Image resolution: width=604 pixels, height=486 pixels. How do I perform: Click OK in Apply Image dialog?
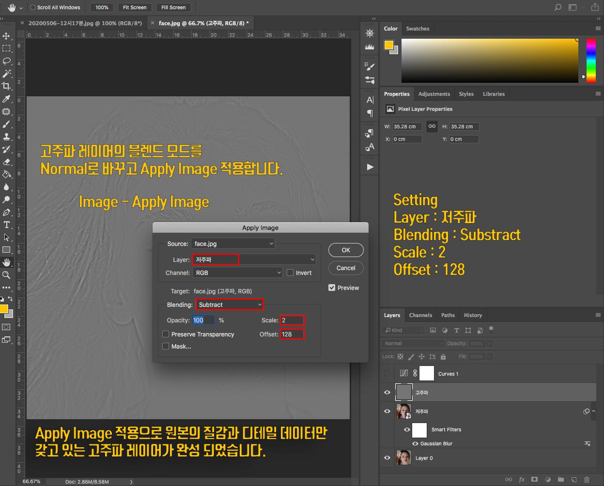pos(346,250)
